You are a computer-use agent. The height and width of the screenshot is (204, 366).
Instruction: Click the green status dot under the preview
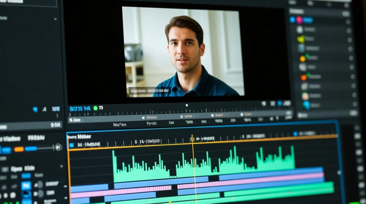pos(95,108)
